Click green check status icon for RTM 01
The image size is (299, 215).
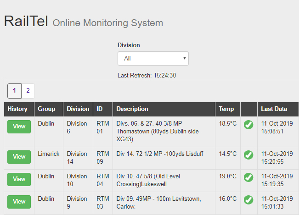pos(248,124)
